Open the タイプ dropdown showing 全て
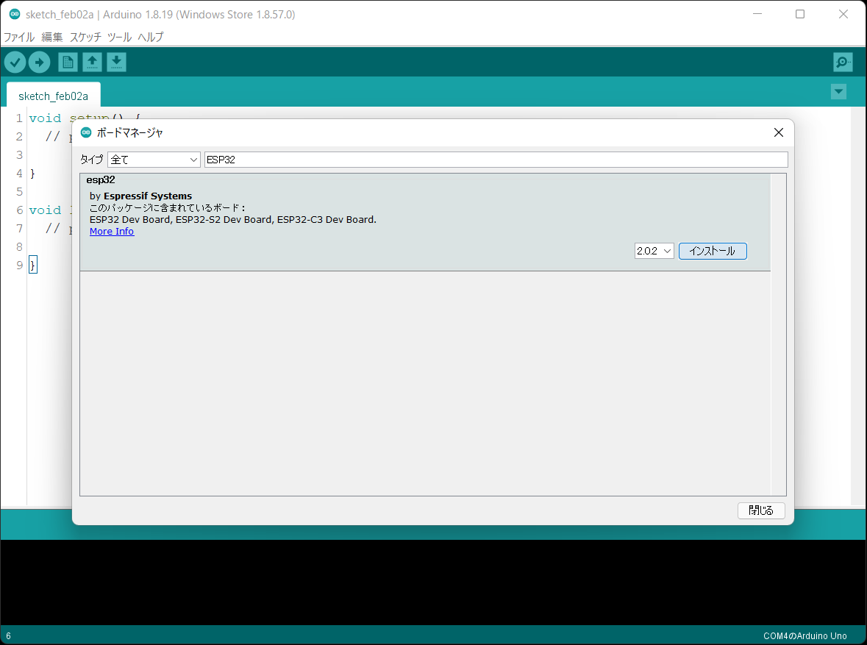Image resolution: width=867 pixels, height=645 pixels. coord(154,160)
